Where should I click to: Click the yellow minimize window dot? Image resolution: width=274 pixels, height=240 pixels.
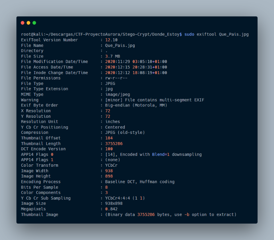28,23
